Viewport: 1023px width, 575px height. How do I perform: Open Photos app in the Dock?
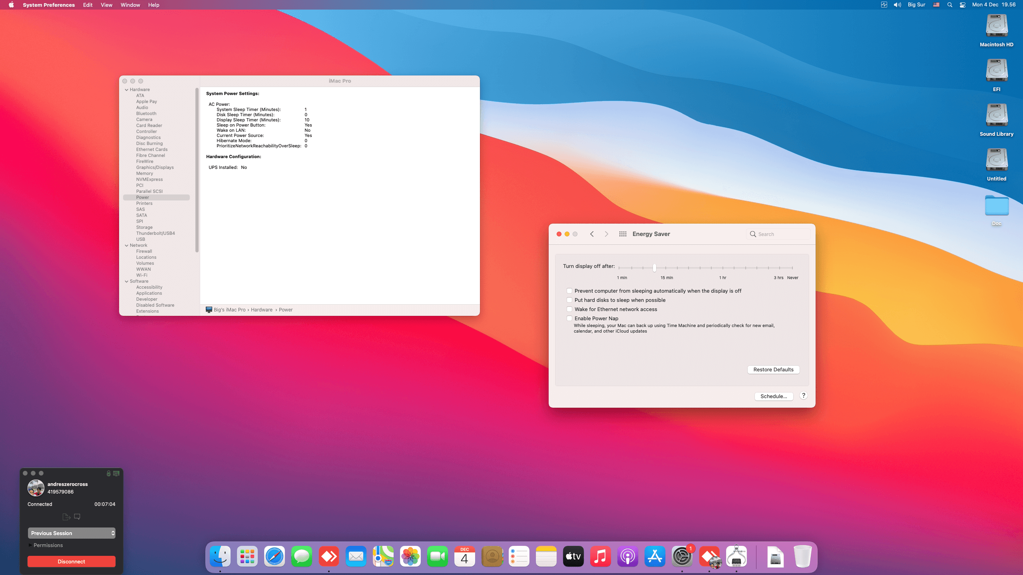(x=410, y=556)
